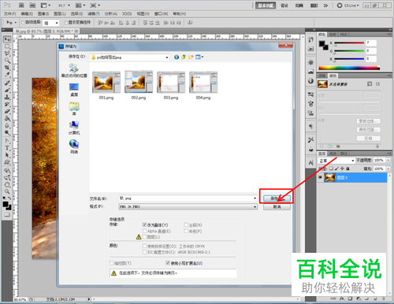Click the CS Live button
The image size is (394, 304).
tap(348, 6)
